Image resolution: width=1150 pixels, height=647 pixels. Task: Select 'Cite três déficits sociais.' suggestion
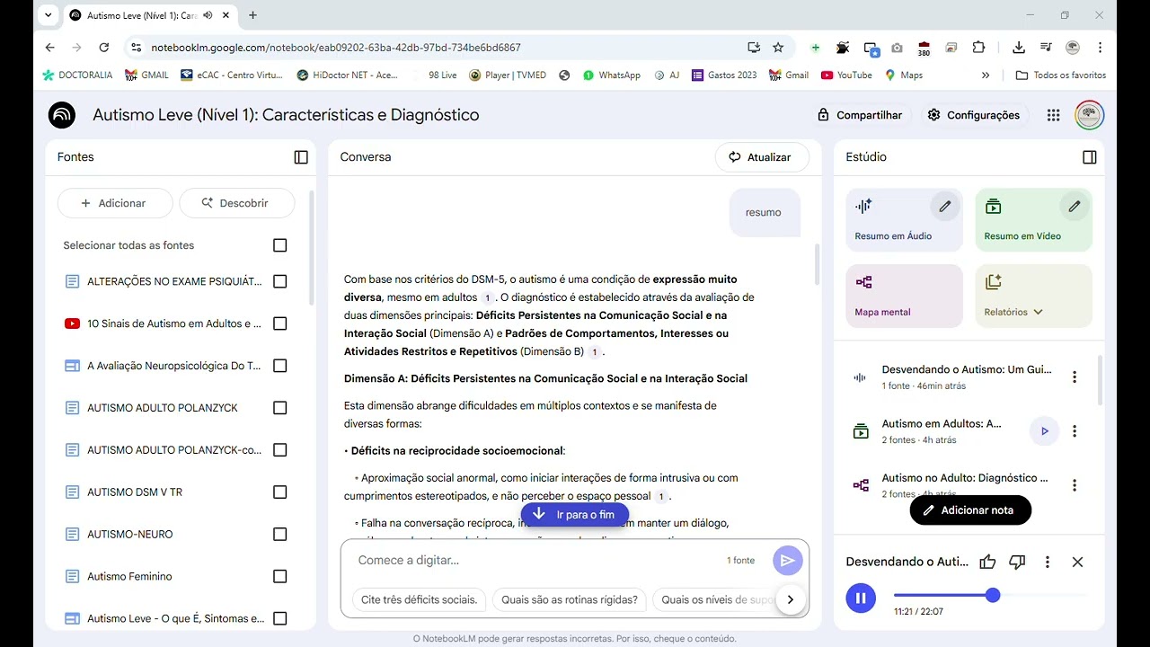pos(420,599)
